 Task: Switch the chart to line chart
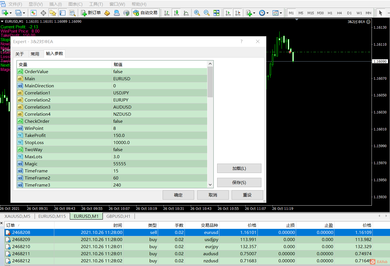[186, 13]
